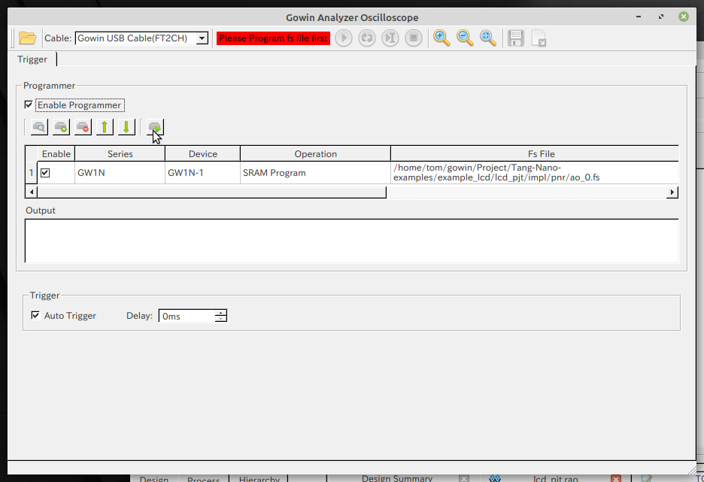This screenshot has height=482, width=704.
Task: Click the horizontal scrollbar thumb of the device table
Action: (211, 192)
